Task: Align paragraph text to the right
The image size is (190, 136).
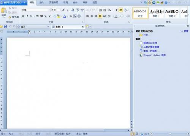Action: click(x=96, y=16)
